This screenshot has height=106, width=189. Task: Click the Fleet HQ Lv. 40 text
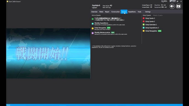[107, 5]
